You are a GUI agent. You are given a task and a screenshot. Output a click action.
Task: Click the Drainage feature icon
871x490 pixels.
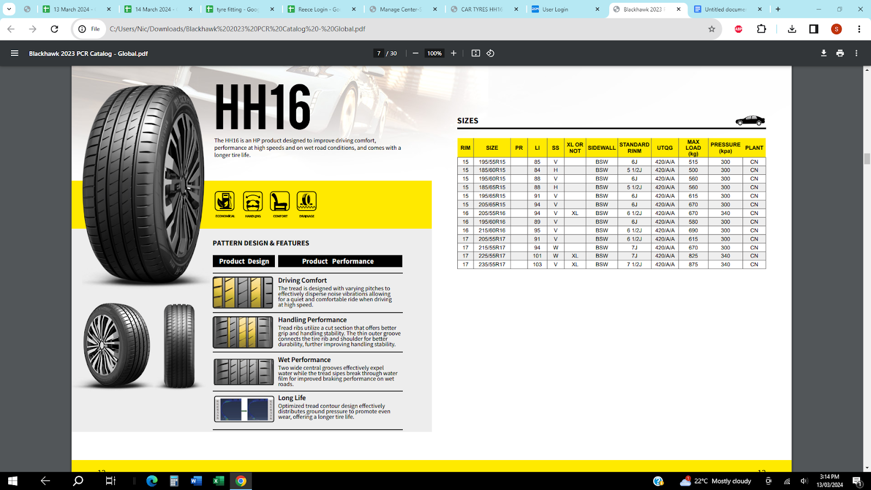(x=306, y=204)
